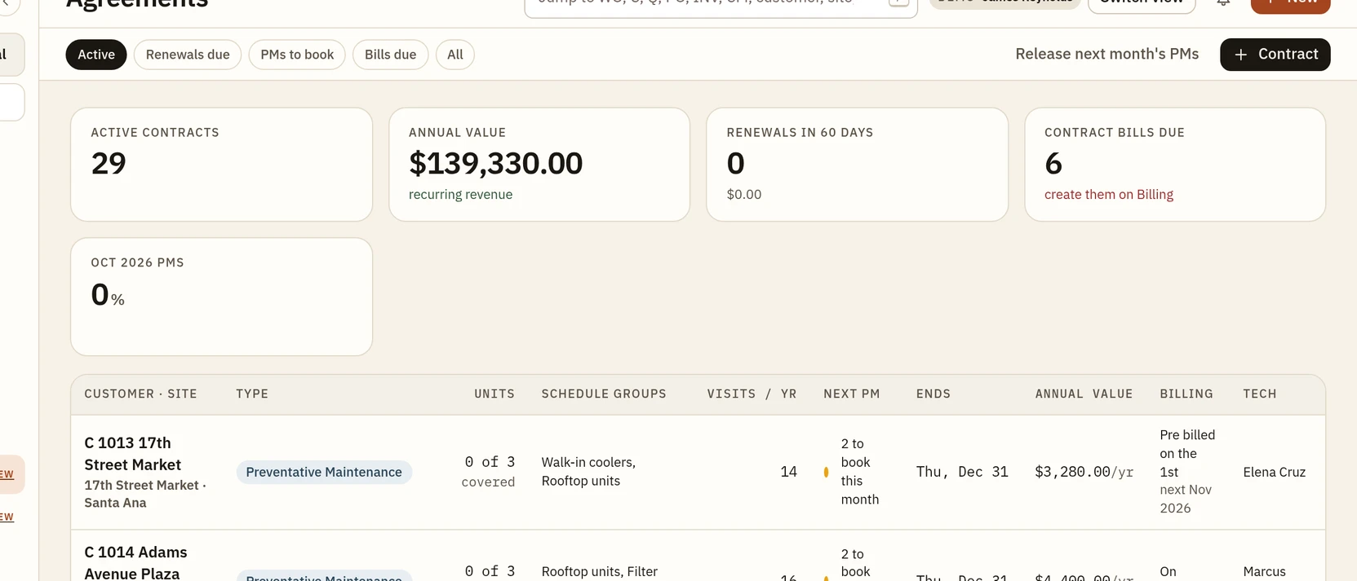Click the 17th Street Market Preventative Maintenance badge
Viewport: 1357px width, 581px height.
click(x=324, y=473)
